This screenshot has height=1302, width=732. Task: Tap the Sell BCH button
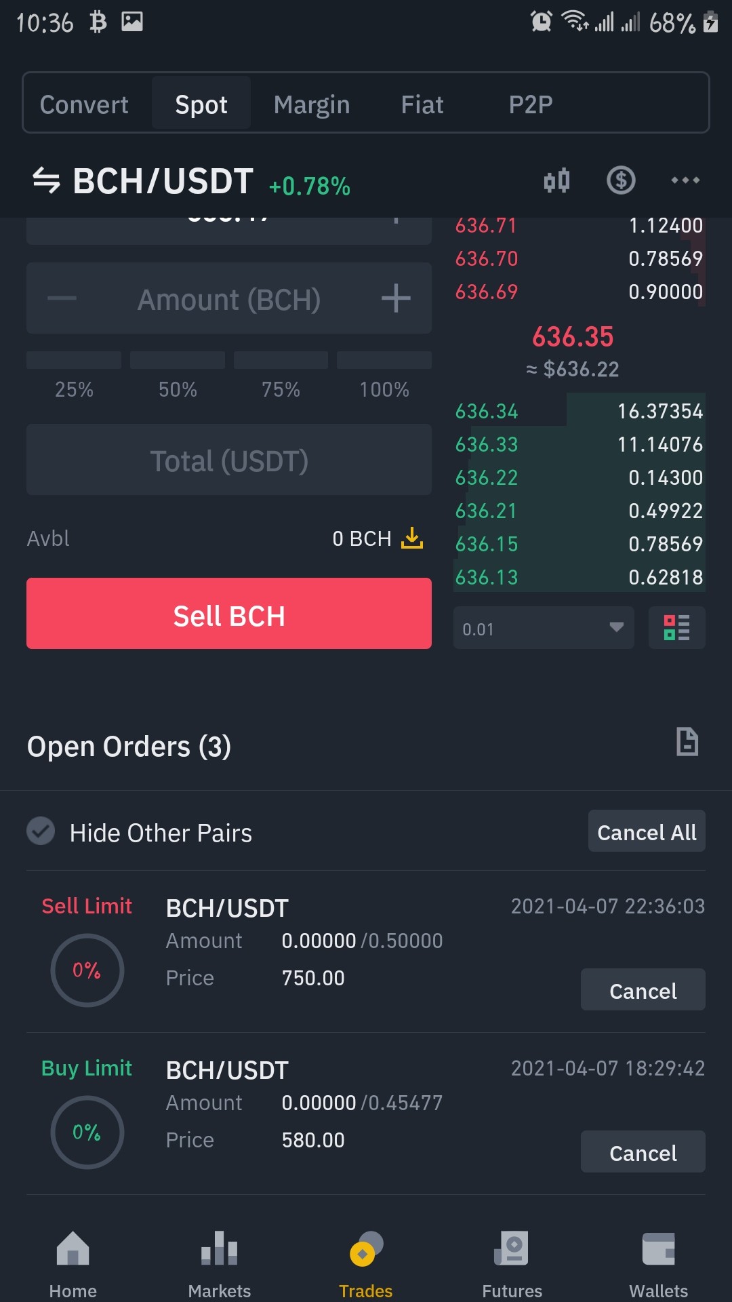point(229,614)
